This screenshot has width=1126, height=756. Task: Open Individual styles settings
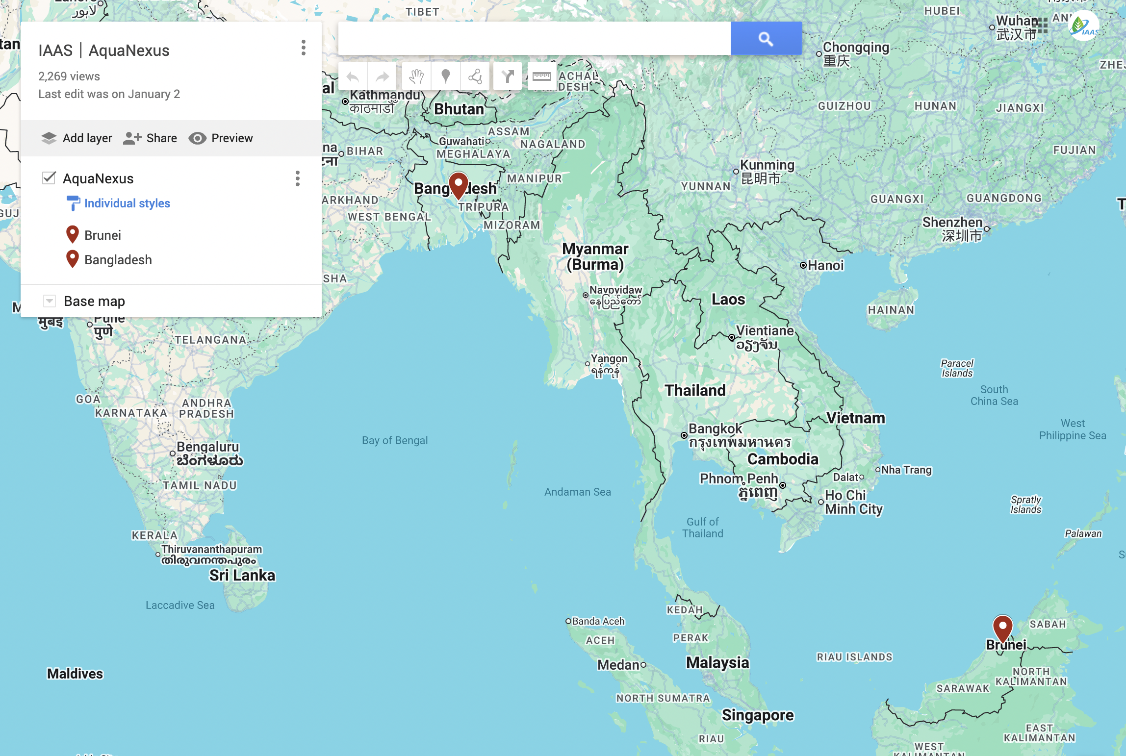point(127,203)
